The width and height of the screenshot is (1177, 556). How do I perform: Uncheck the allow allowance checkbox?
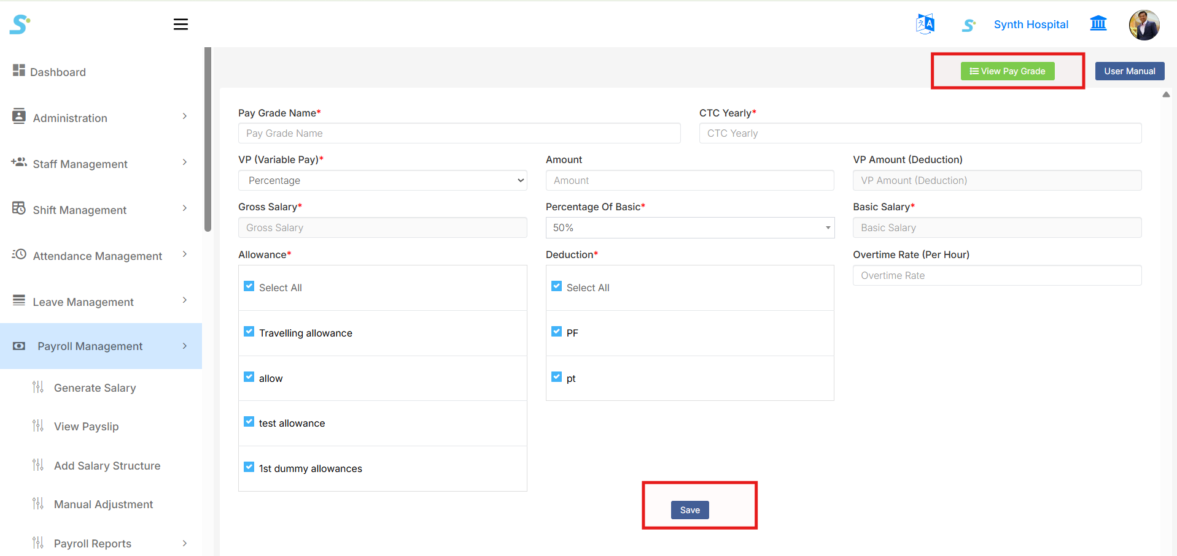pyautogui.click(x=249, y=377)
